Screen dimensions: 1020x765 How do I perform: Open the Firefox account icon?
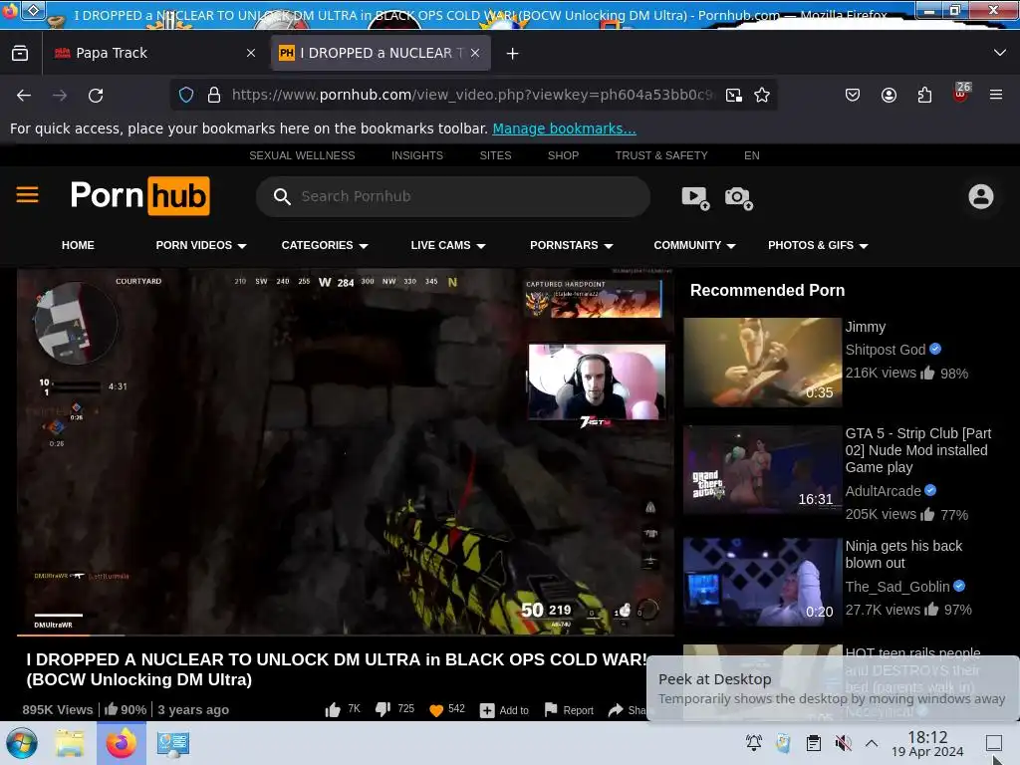click(889, 95)
